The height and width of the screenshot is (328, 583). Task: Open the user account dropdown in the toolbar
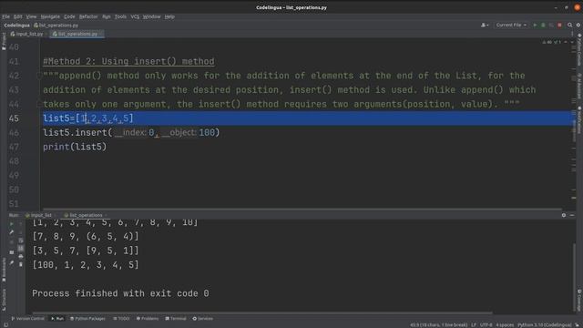point(485,25)
